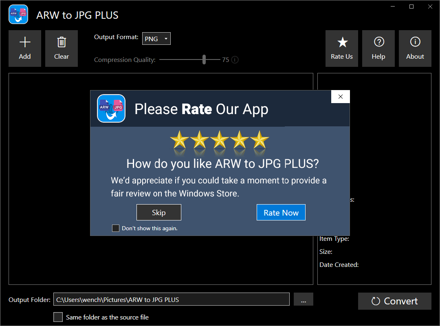
Task: Clear the file list with trash button
Action: click(x=62, y=48)
